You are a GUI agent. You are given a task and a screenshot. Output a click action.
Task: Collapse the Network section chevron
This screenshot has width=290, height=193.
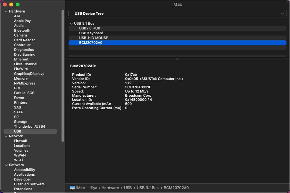tap(6, 136)
